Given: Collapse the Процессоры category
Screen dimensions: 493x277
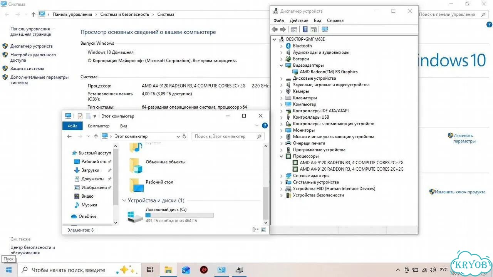Looking at the screenshot, I should [x=281, y=156].
